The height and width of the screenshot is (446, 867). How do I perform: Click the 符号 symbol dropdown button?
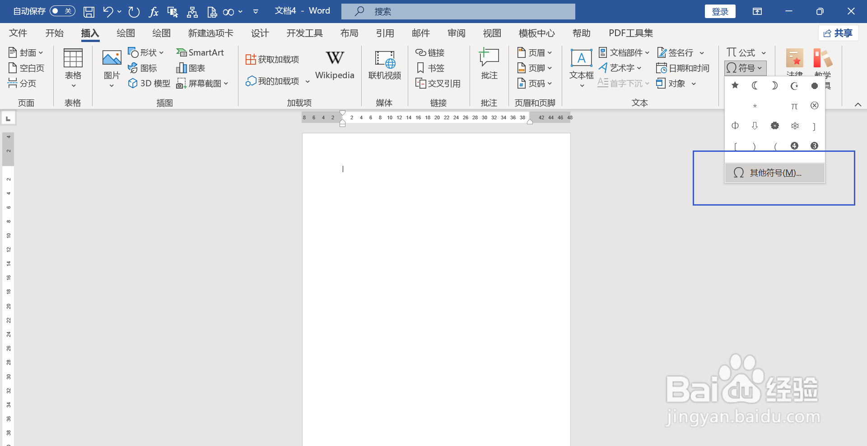click(x=746, y=68)
